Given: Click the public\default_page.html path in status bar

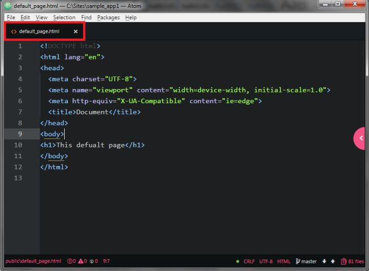Looking at the screenshot, I should 33,261.
